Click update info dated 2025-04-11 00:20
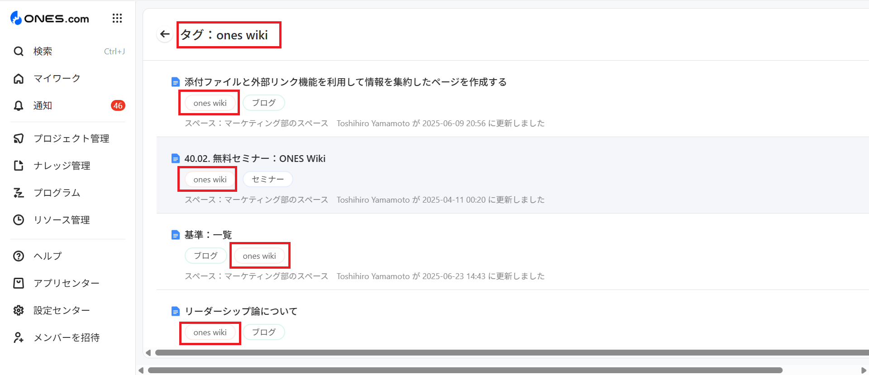The height and width of the screenshot is (375, 869). (440, 199)
